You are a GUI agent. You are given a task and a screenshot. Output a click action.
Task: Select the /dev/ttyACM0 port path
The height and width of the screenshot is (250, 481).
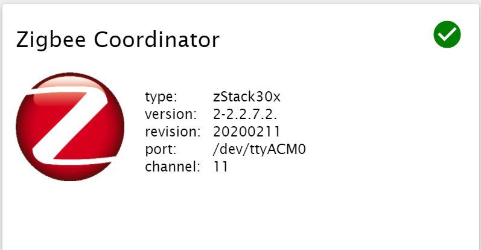(x=260, y=149)
